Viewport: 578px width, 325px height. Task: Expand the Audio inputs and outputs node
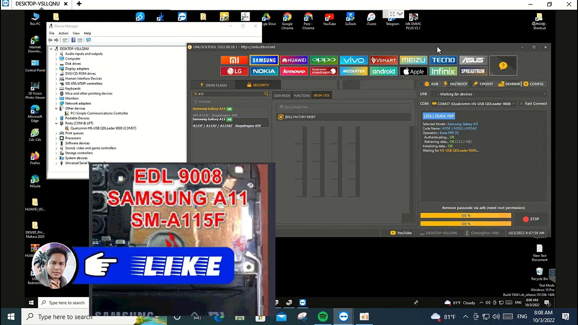tap(56, 54)
